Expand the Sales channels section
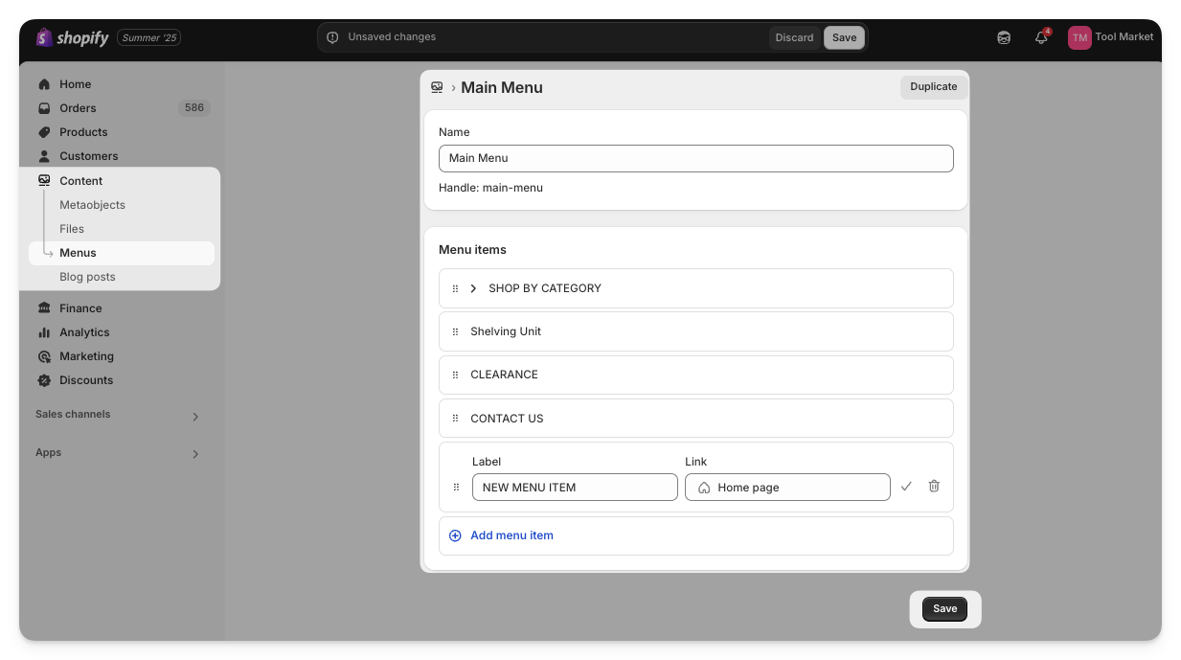This screenshot has width=1181, height=660. pos(195,417)
